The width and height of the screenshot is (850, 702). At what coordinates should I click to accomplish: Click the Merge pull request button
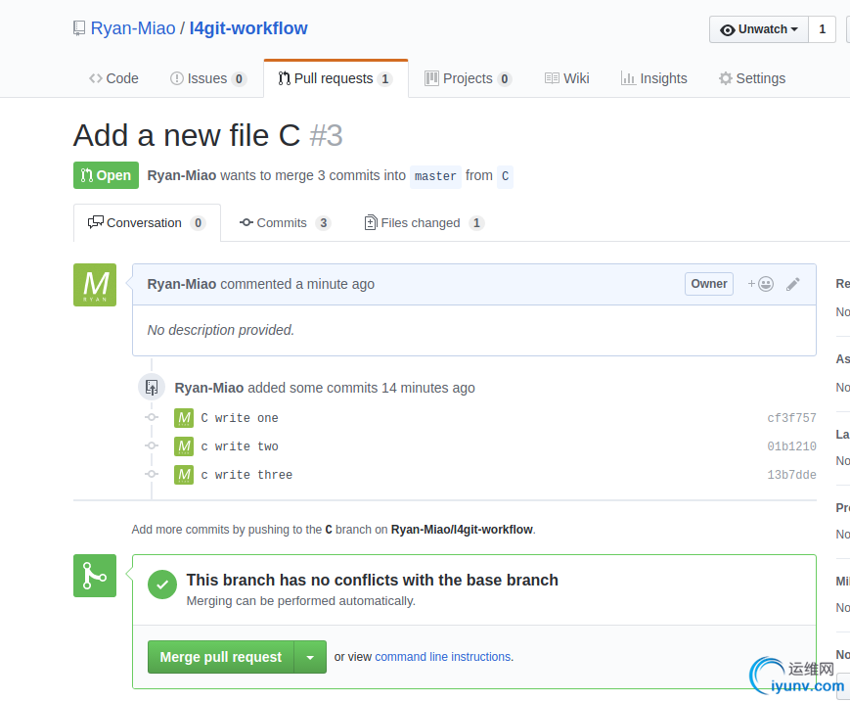click(x=221, y=657)
